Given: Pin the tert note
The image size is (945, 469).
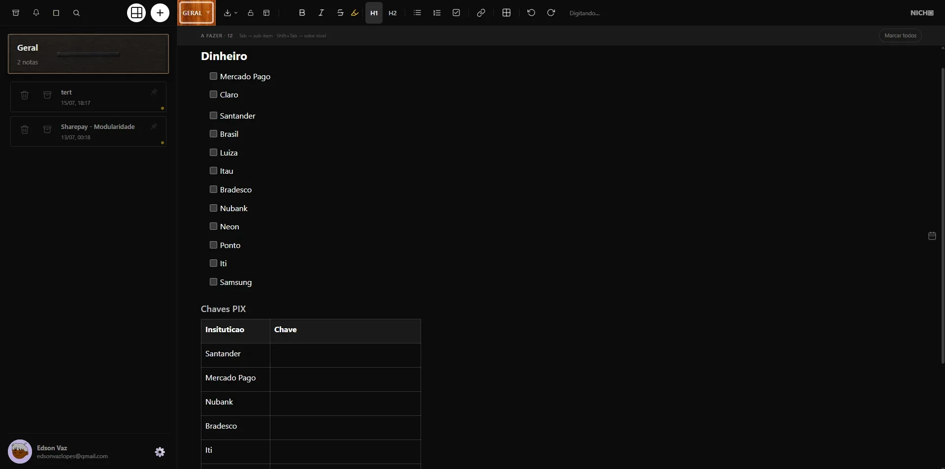Looking at the screenshot, I should click(154, 92).
